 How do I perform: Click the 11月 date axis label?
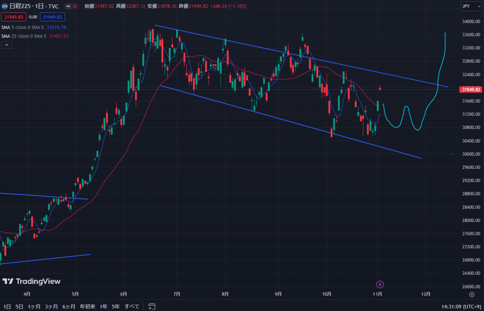click(x=378, y=294)
